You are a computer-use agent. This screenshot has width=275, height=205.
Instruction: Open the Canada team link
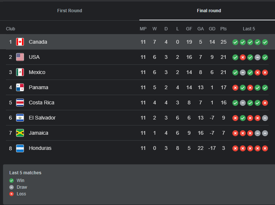tap(38, 42)
